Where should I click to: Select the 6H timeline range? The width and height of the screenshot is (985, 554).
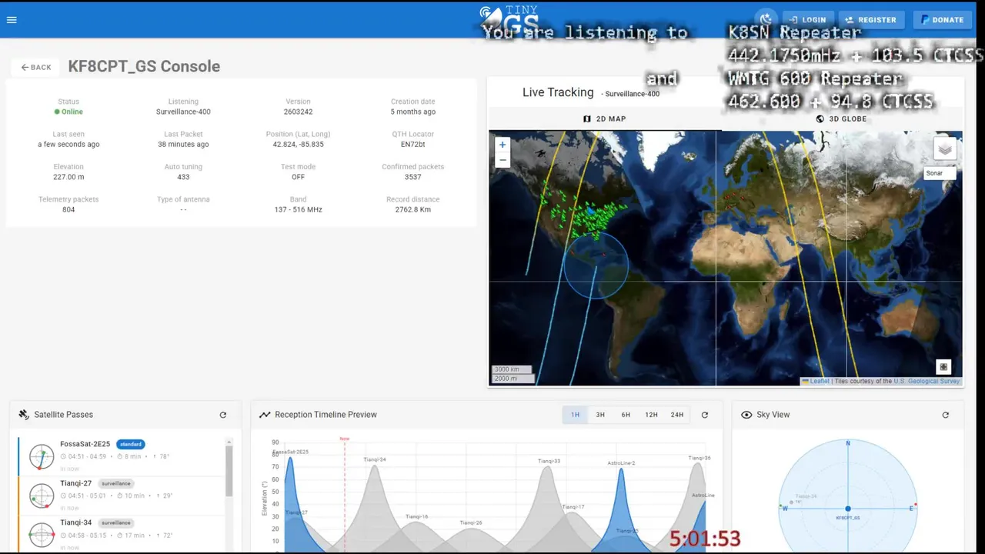pos(626,415)
